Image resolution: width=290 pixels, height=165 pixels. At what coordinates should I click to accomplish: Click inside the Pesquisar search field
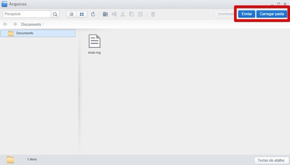point(27,14)
